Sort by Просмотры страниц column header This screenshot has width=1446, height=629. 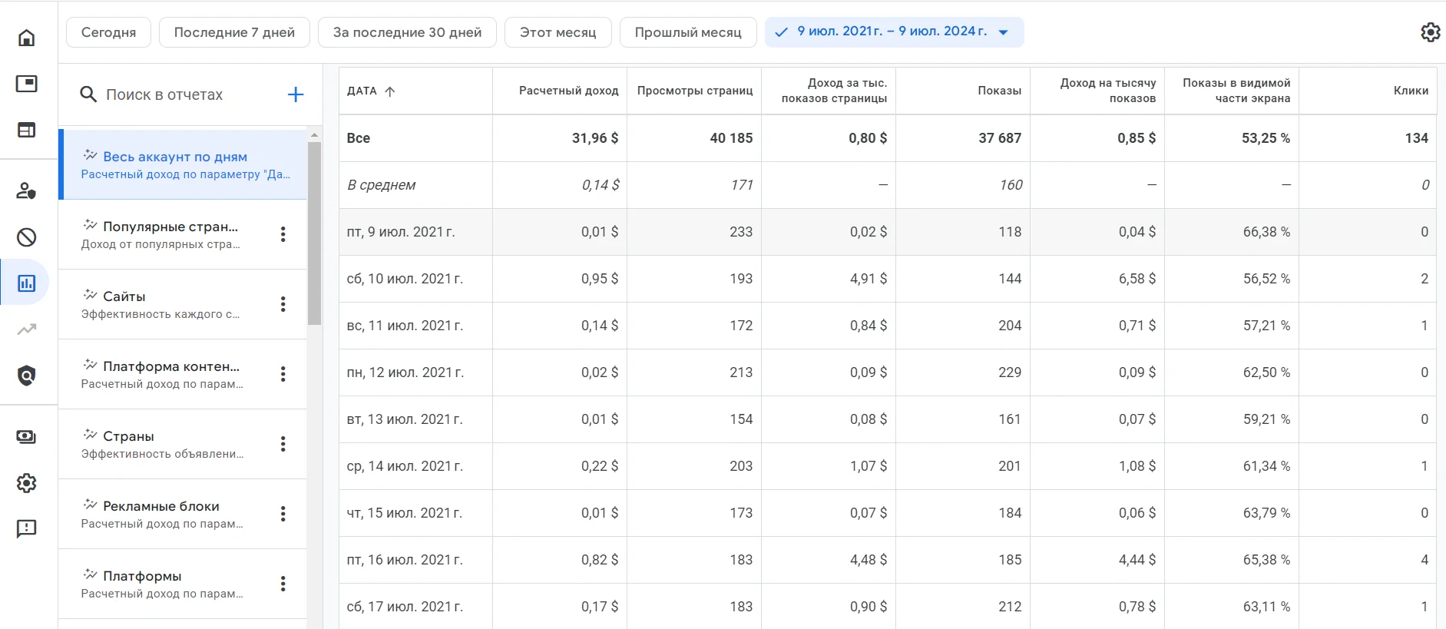point(695,91)
